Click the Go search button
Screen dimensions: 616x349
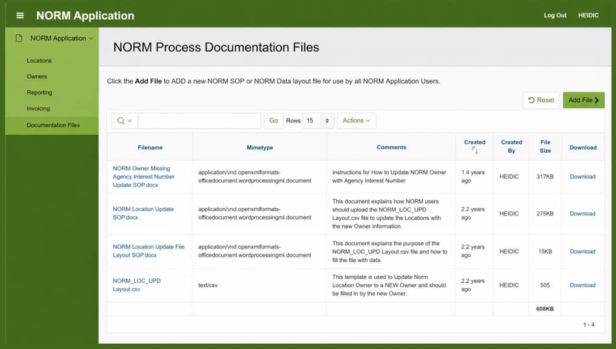click(x=274, y=121)
